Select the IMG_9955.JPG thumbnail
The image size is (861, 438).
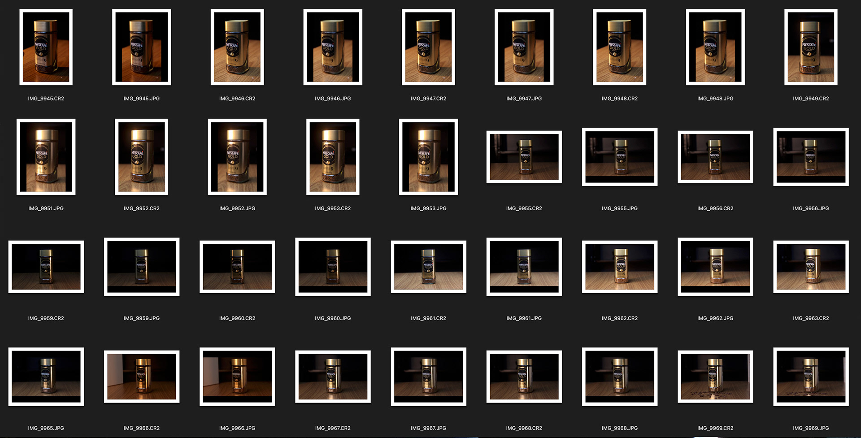point(620,157)
